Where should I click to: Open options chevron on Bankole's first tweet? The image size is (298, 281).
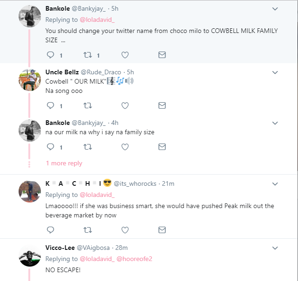click(275, 9)
